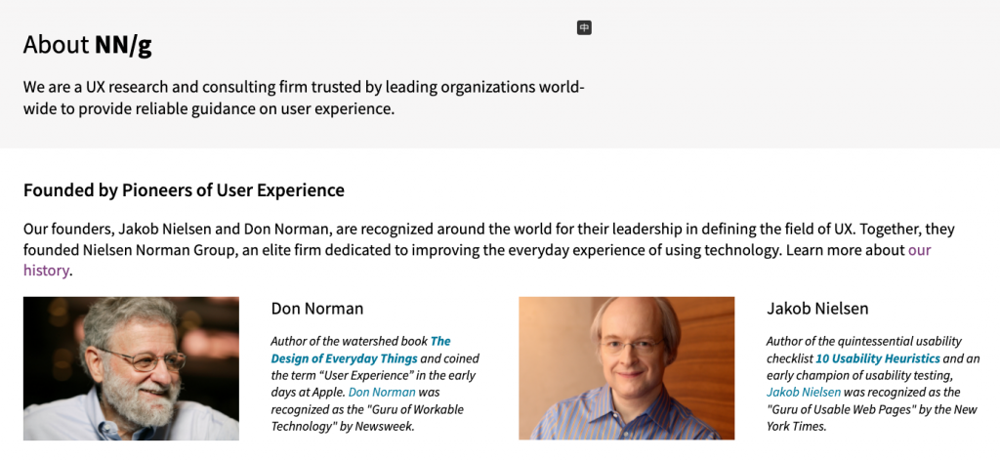Click the small "中" translation icon
Screen dimensions: 1000x461
[584, 27]
